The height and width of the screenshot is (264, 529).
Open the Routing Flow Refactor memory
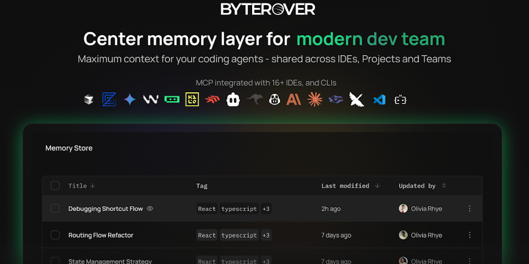[x=101, y=235]
